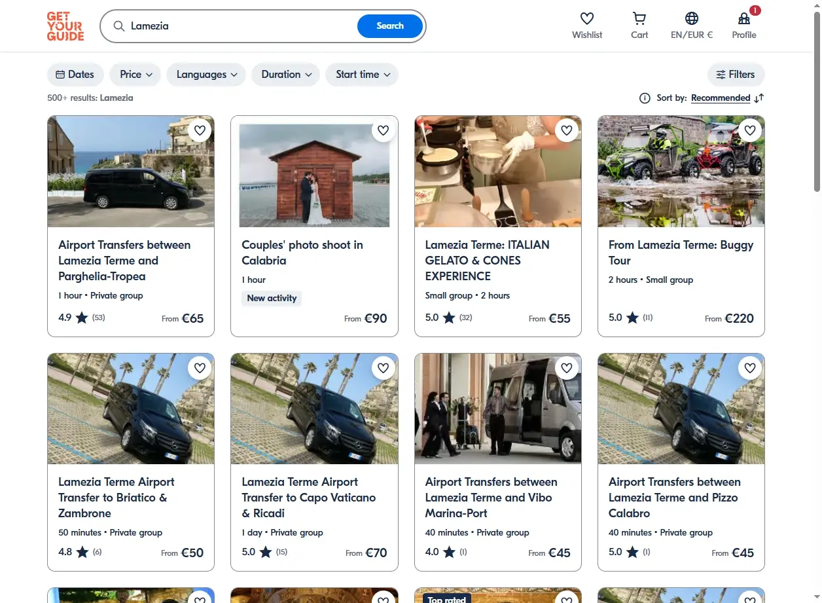Click the 'From €70' price text

point(366,553)
